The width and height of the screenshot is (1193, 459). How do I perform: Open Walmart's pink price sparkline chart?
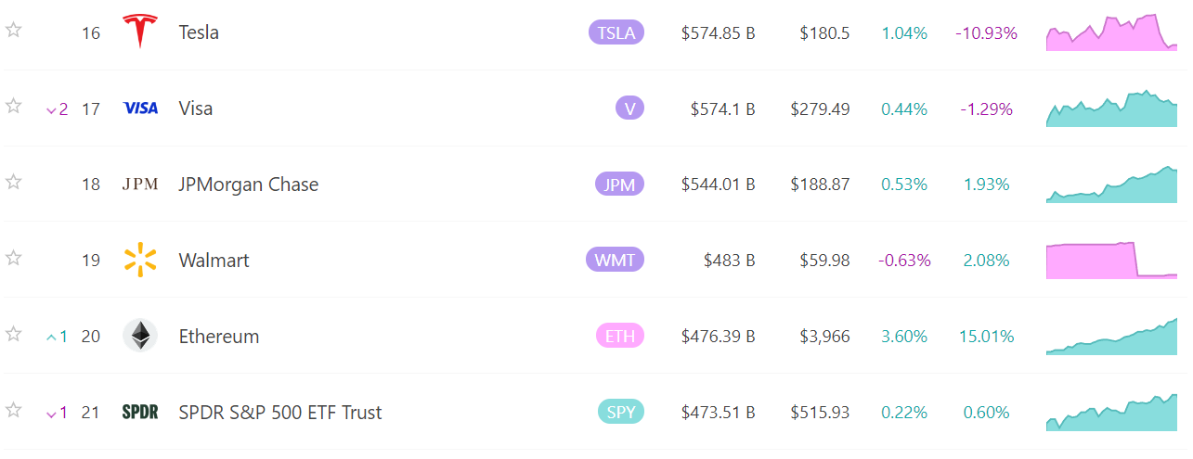click(1111, 260)
